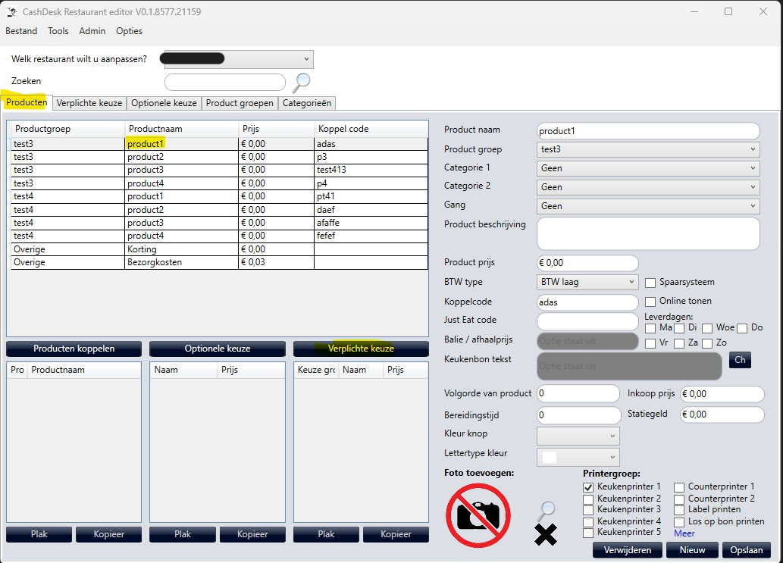783x563 pixels.
Task: Expand the Gang dropdown
Action: [753, 205]
